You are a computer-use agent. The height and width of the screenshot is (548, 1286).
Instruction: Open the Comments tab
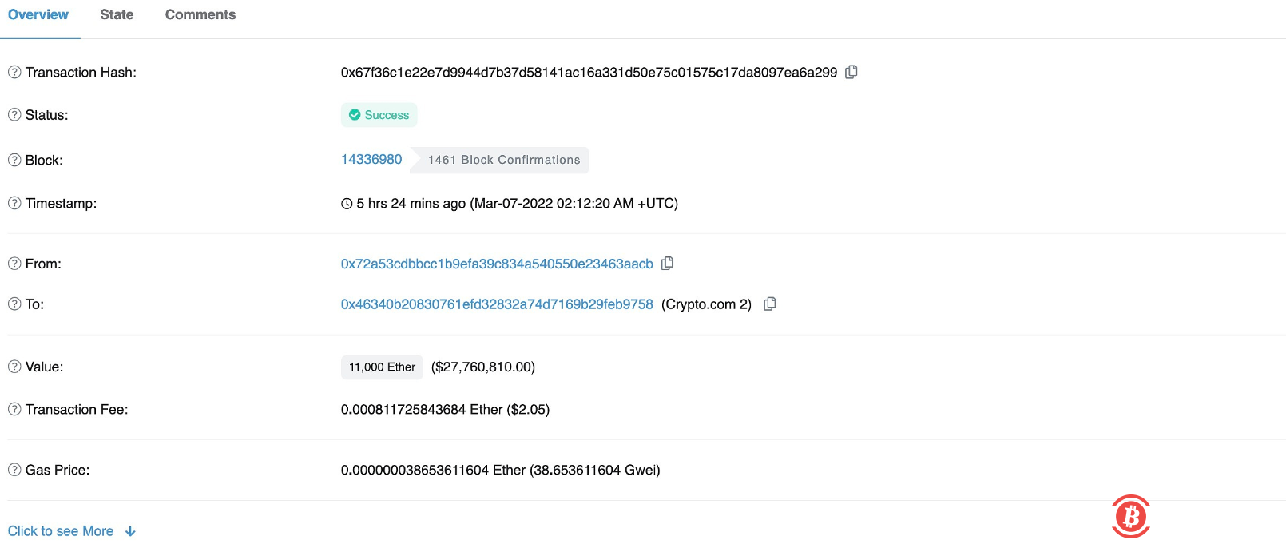pyautogui.click(x=200, y=14)
